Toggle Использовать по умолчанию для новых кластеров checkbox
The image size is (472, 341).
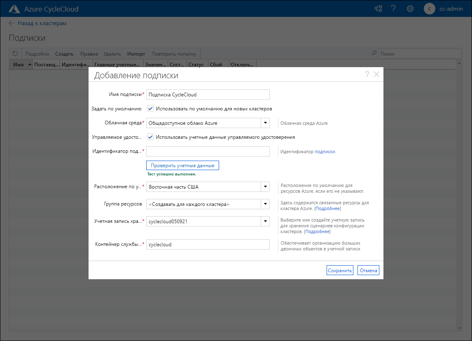151,109
